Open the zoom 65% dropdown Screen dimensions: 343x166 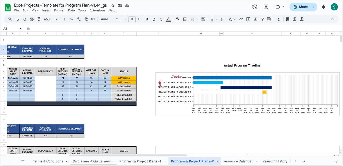pos(51,19)
